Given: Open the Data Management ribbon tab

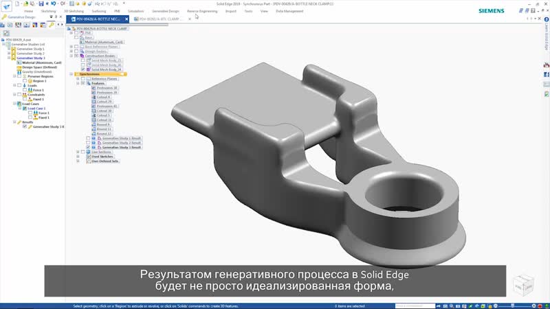Looking at the screenshot, I should click(289, 11).
